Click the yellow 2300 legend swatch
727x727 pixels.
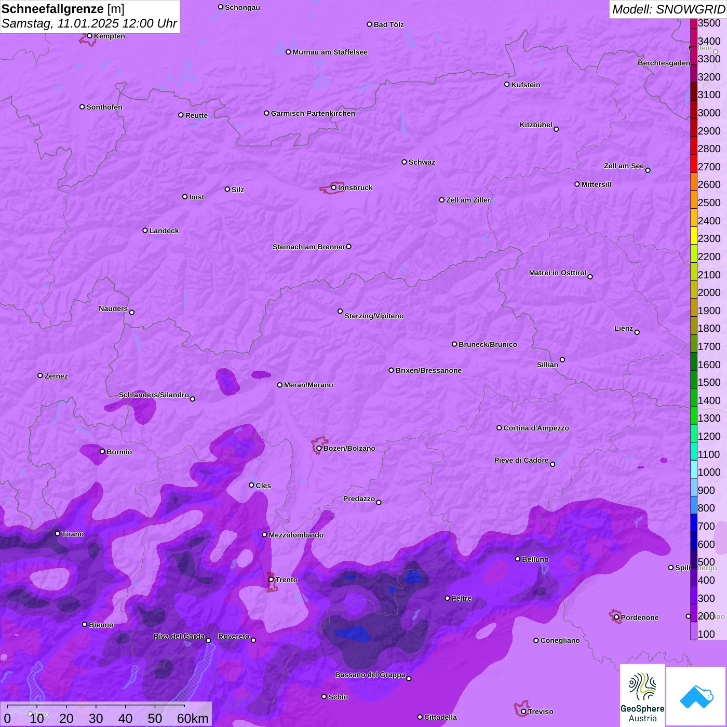(694, 235)
